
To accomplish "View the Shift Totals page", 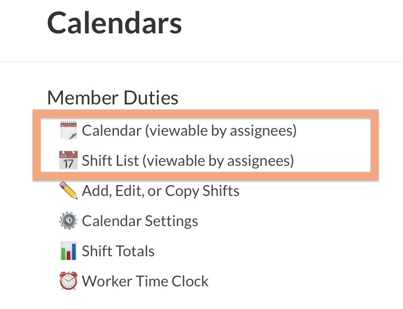I will pos(118,251).
